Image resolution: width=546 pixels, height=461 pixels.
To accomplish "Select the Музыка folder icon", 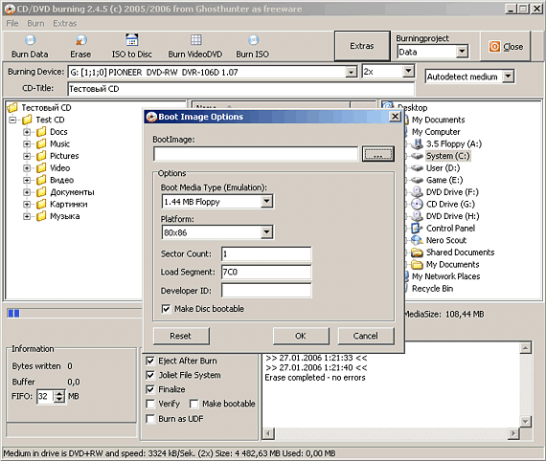I will click(41, 216).
